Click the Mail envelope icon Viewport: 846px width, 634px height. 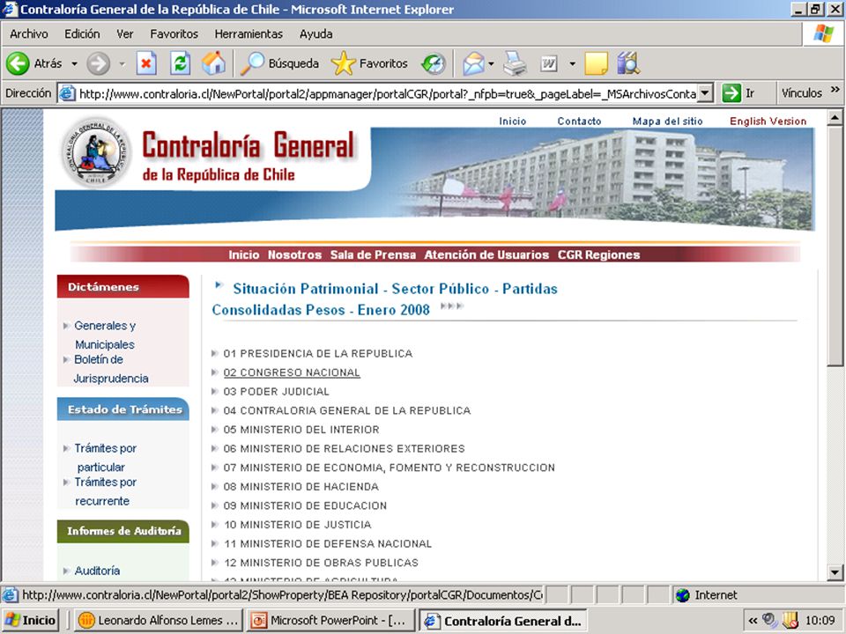click(473, 63)
